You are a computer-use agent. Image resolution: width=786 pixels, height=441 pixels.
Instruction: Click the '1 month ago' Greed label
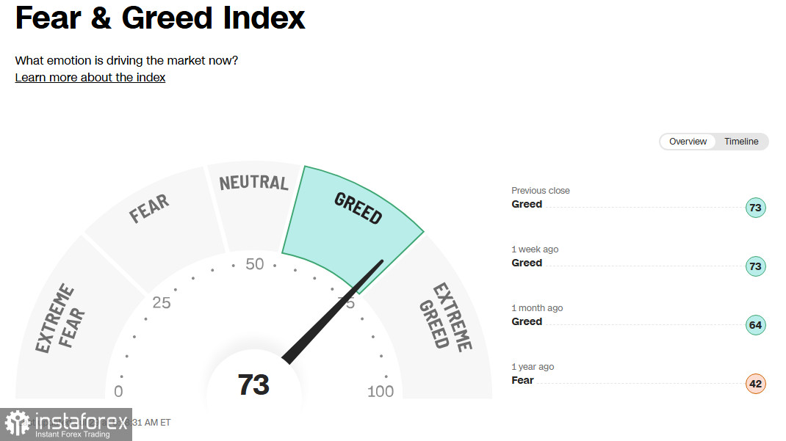[527, 321]
